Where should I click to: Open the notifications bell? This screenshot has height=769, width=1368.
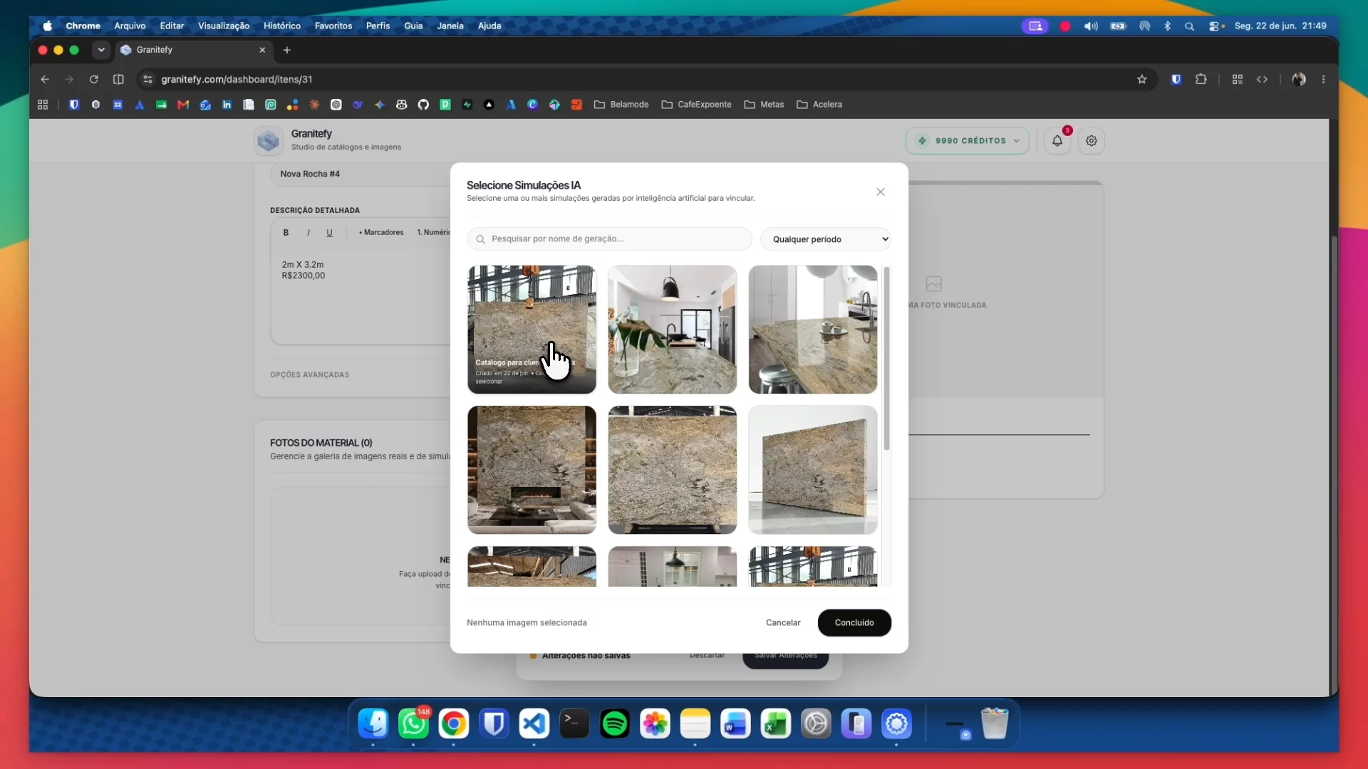[x=1057, y=141]
